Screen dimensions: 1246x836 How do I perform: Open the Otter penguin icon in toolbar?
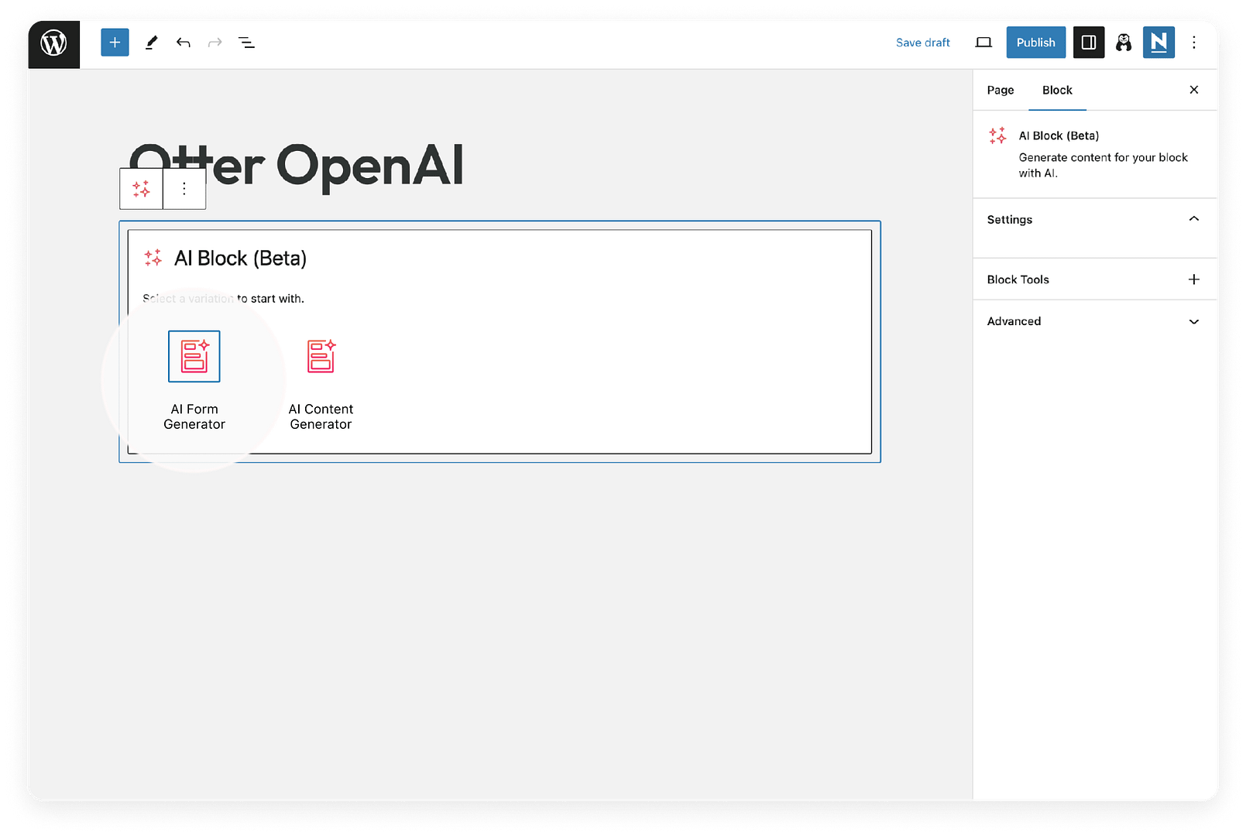click(x=1123, y=43)
